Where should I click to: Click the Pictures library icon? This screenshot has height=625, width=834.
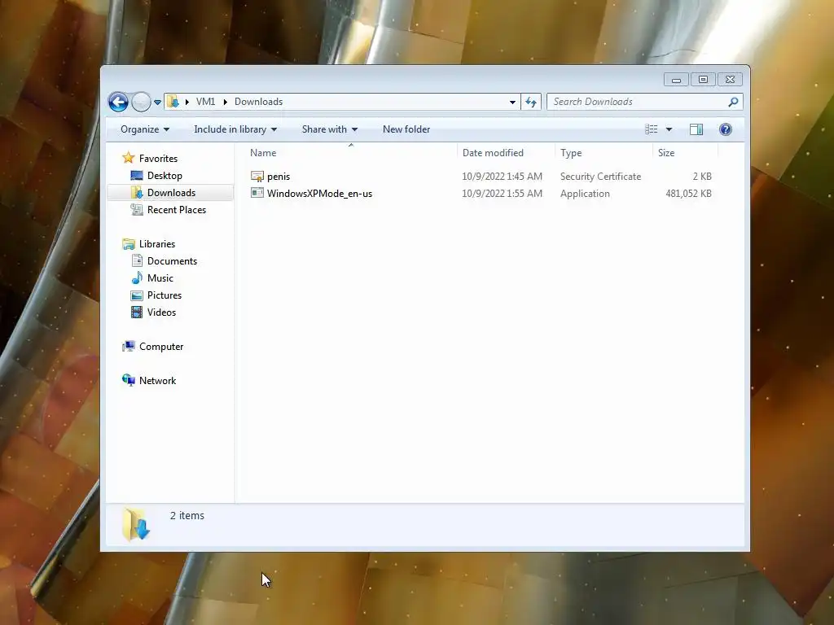coord(137,295)
